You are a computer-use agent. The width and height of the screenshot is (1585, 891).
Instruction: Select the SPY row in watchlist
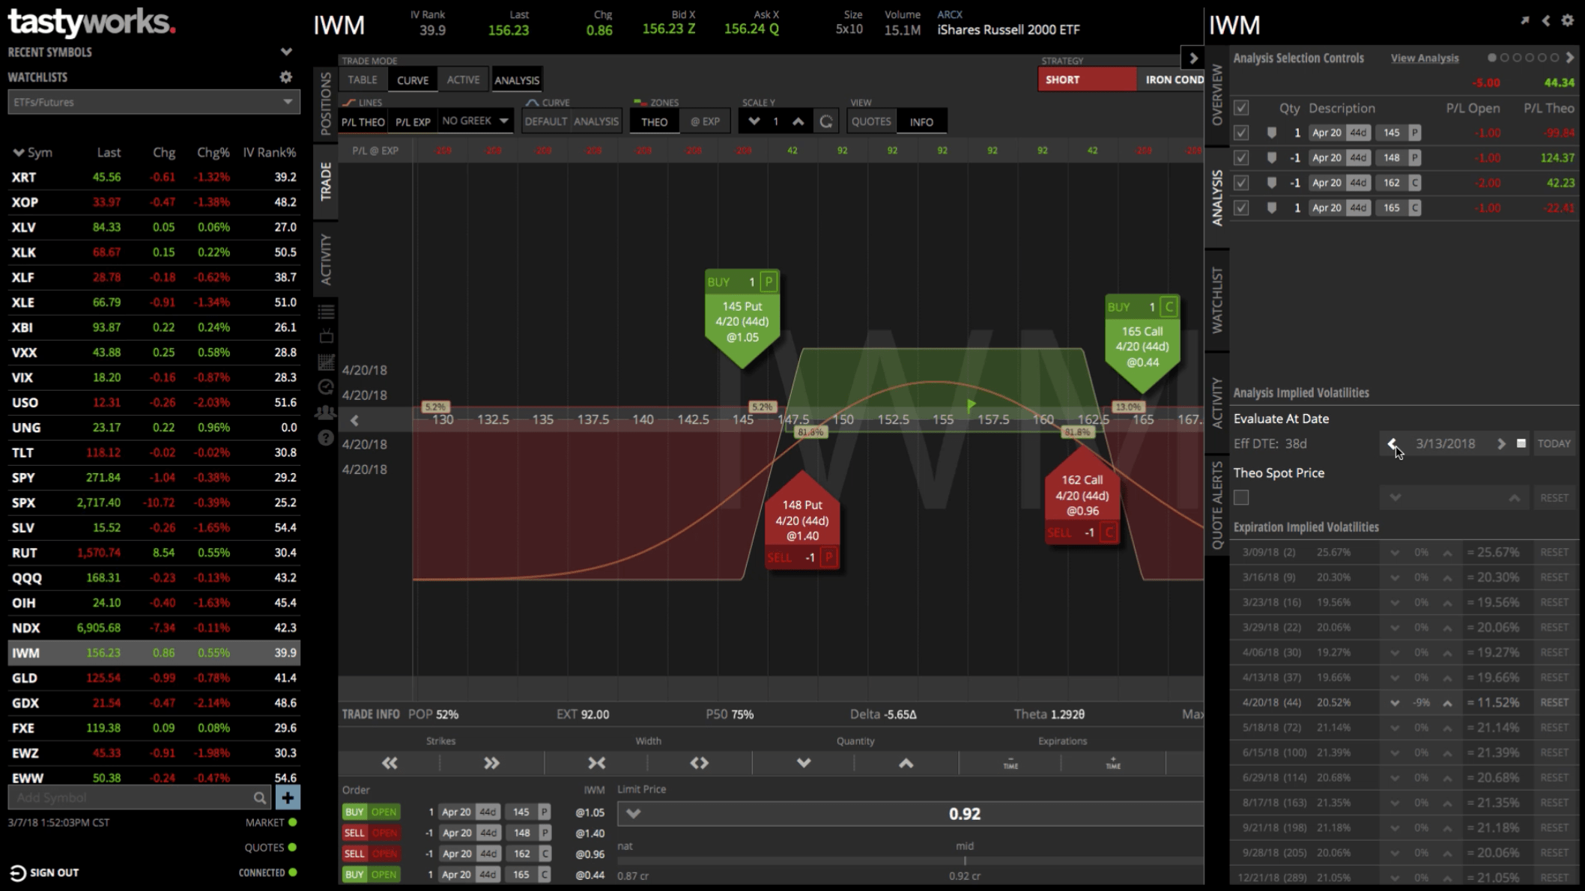tap(154, 478)
